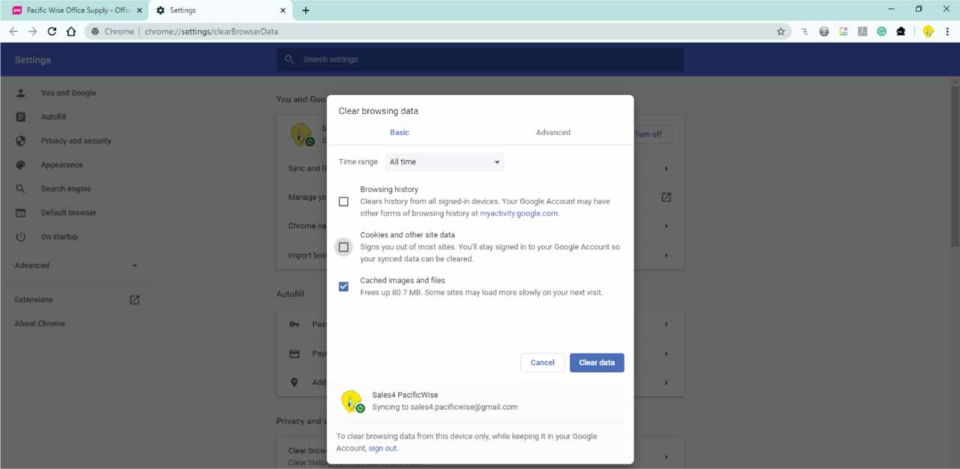
Task: Reload the current page
Action: click(x=52, y=31)
